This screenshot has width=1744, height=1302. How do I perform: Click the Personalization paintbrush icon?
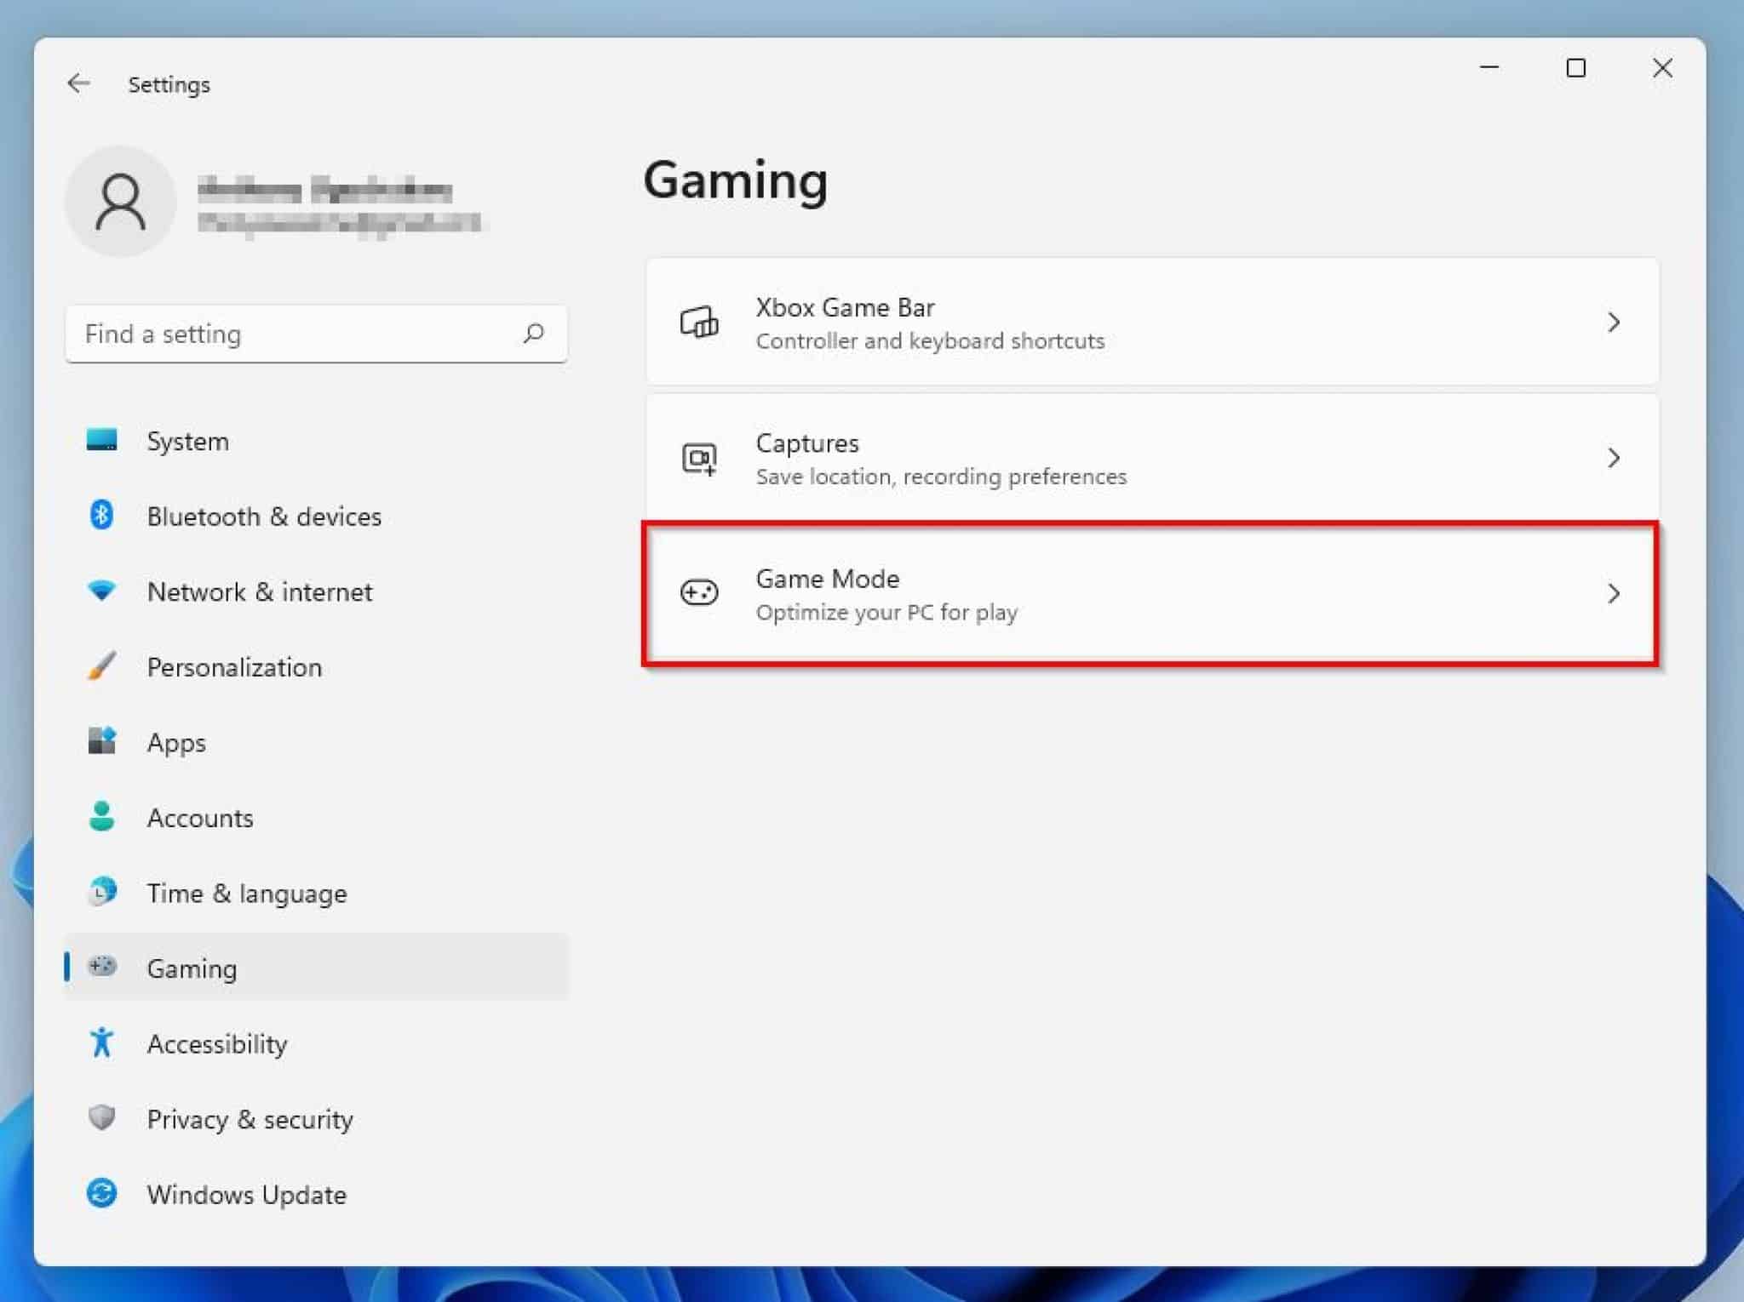coord(101,665)
